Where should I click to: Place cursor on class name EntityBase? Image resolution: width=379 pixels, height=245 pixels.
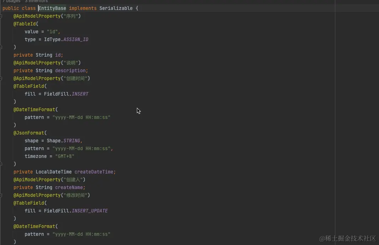coord(52,8)
